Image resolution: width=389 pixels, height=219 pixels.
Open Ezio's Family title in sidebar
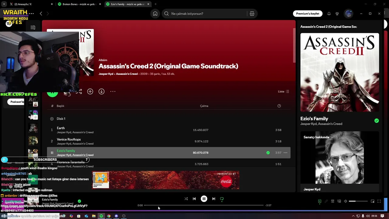click(x=314, y=119)
